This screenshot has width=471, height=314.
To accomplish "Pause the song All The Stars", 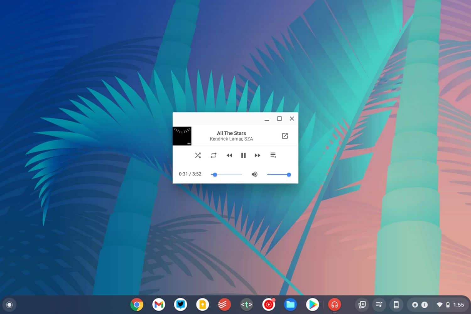I will (x=243, y=155).
